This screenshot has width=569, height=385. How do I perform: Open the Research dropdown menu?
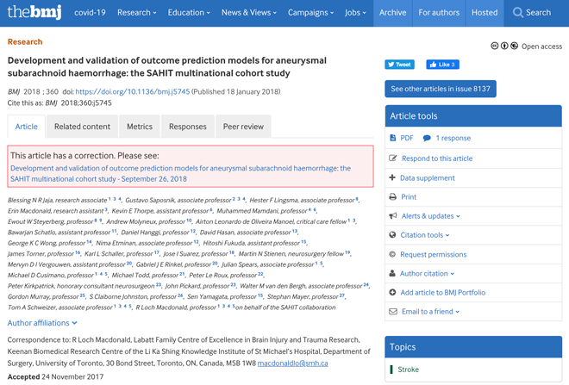[136, 13]
